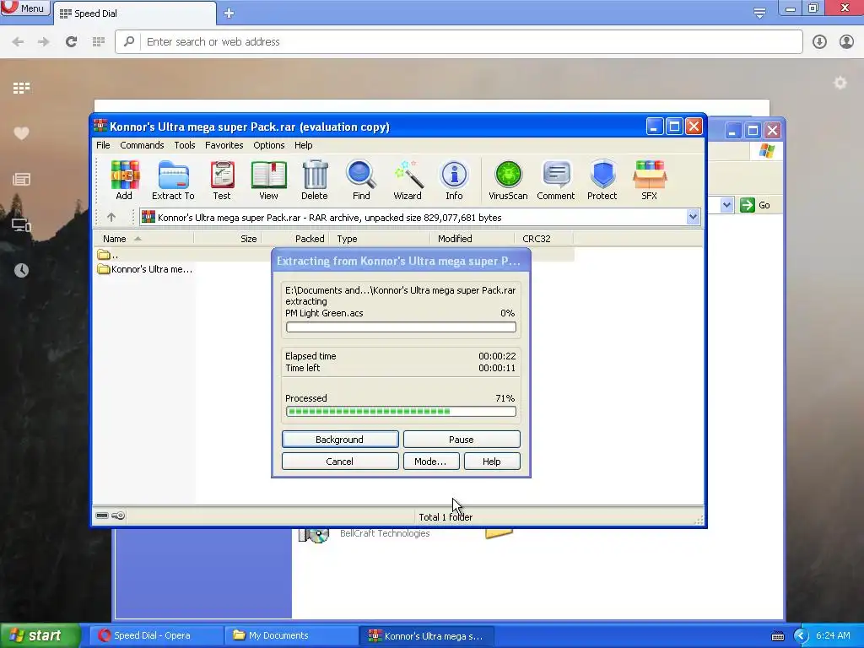Click the View file icon
Viewport: 864px width, 648px height.
(x=268, y=181)
